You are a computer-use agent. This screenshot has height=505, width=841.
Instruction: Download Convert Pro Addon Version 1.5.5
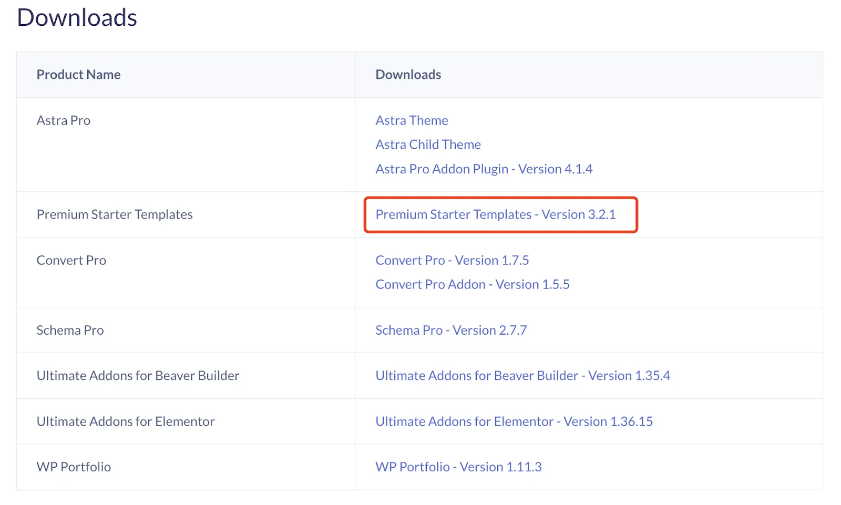tap(473, 284)
